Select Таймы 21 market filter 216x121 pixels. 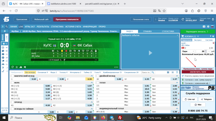point(88,72)
